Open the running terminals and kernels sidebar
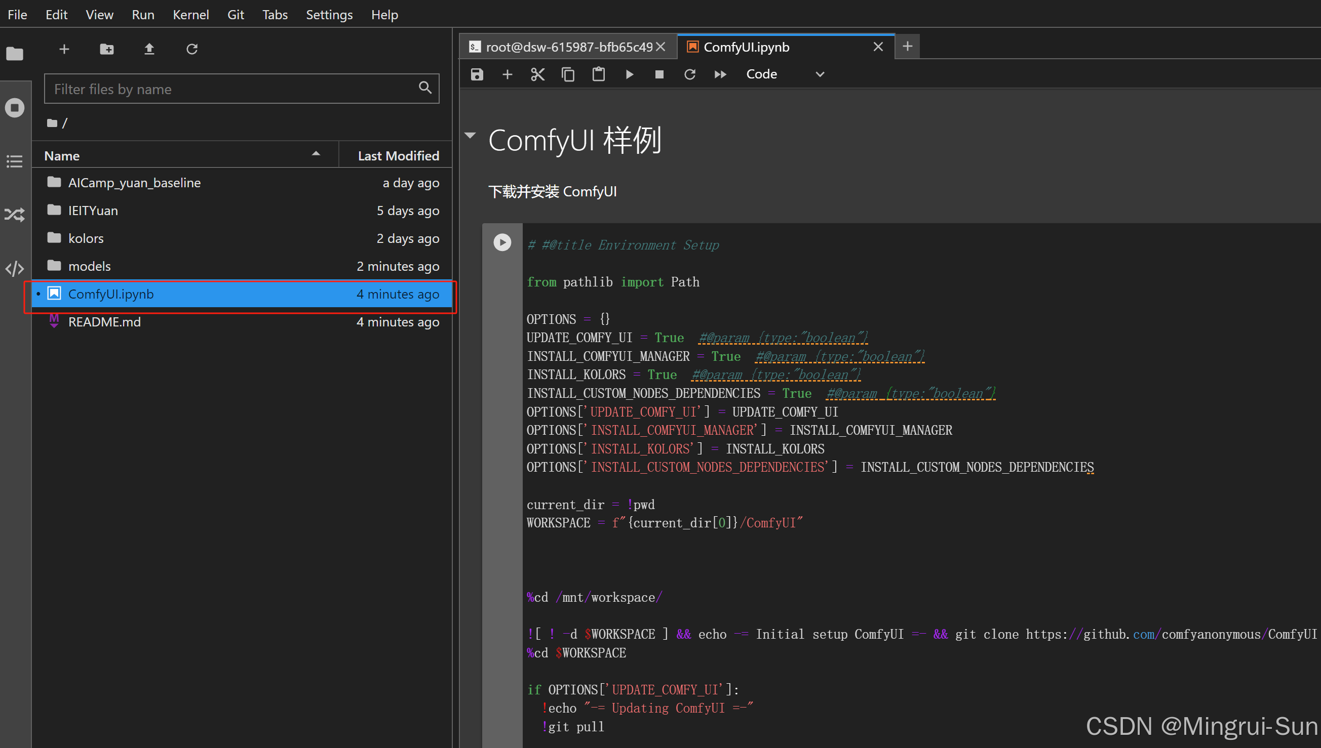Image resolution: width=1321 pixels, height=748 pixels. click(x=14, y=108)
